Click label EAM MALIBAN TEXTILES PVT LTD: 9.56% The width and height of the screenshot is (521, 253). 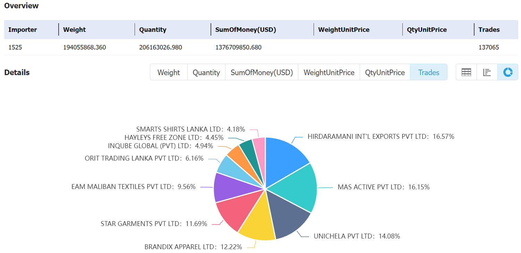point(134,187)
